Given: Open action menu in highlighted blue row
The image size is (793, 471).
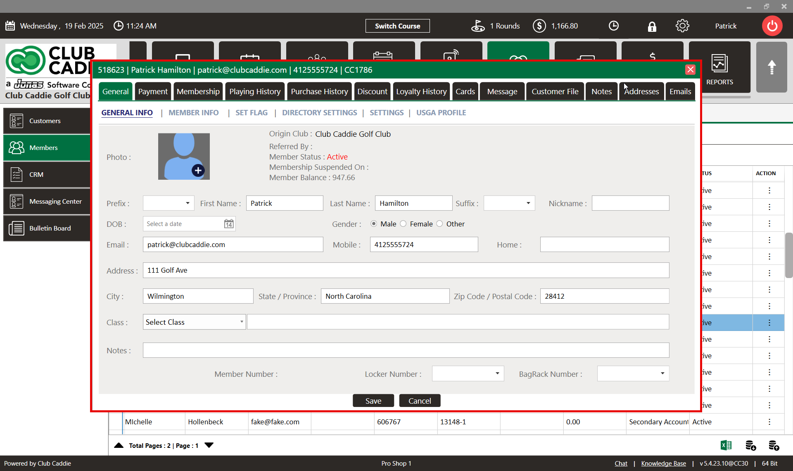Looking at the screenshot, I should click(x=769, y=323).
